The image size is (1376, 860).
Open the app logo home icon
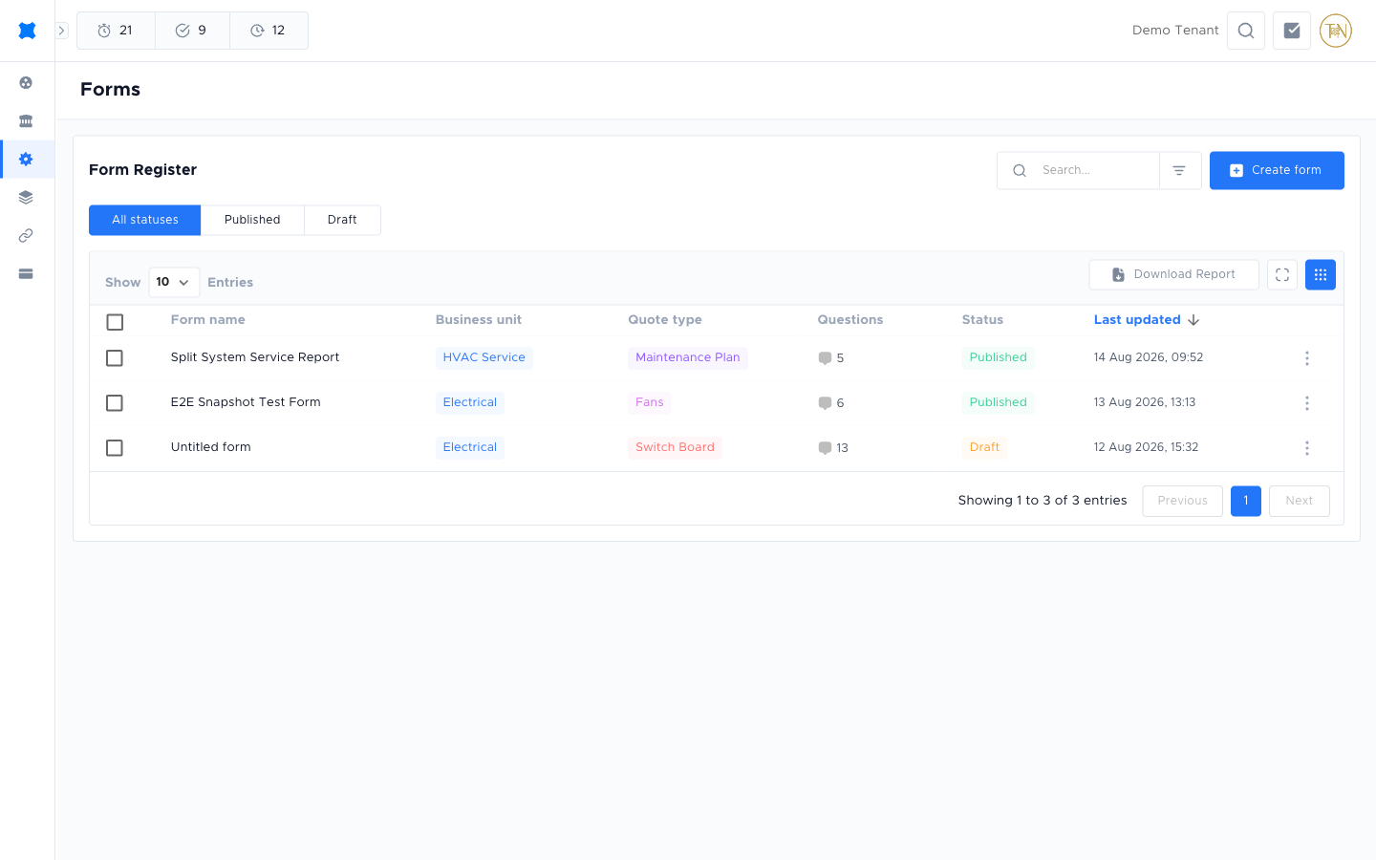27,31
